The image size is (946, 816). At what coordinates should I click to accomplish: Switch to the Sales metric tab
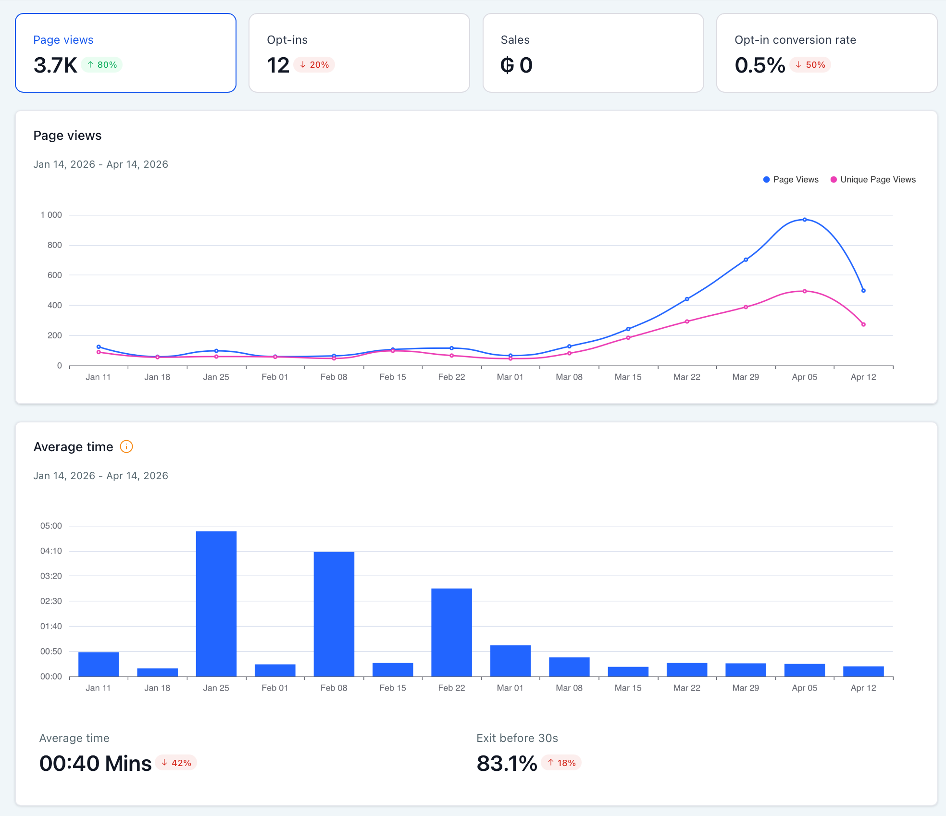tap(593, 53)
